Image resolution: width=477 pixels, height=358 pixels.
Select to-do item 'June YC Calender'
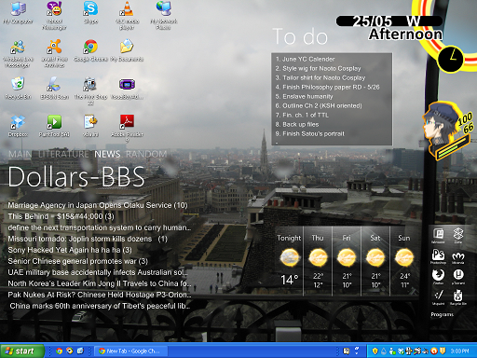point(305,59)
